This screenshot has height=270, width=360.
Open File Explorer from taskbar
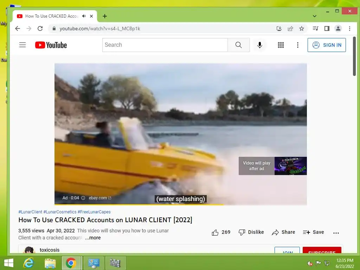coord(50,263)
